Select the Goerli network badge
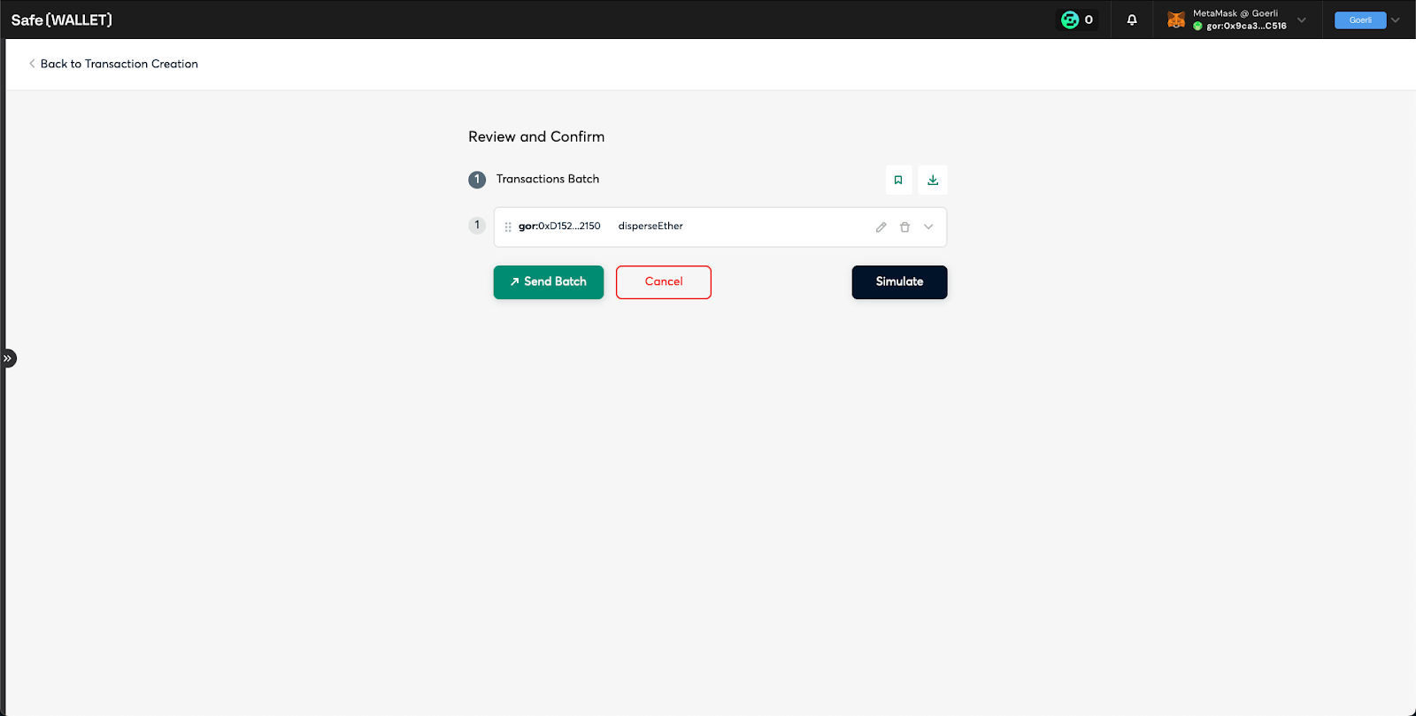The width and height of the screenshot is (1416, 716). pos(1360,19)
